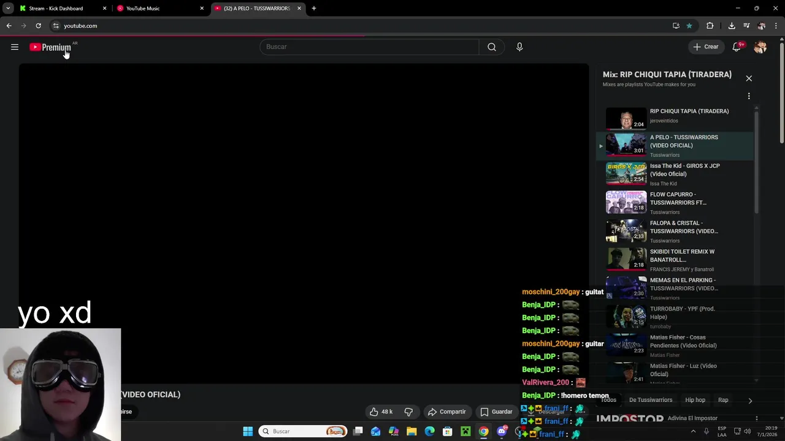Select A PELO - TUSSIWARRIORS playlist entry
Image resolution: width=785 pixels, height=441 pixels.
(x=676, y=146)
